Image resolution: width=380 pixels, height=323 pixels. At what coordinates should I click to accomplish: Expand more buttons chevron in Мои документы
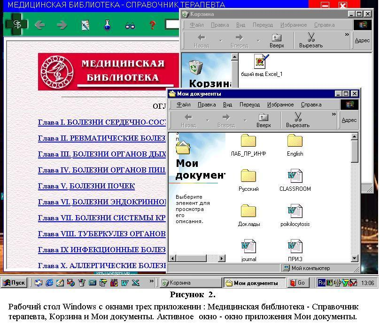[333, 114]
